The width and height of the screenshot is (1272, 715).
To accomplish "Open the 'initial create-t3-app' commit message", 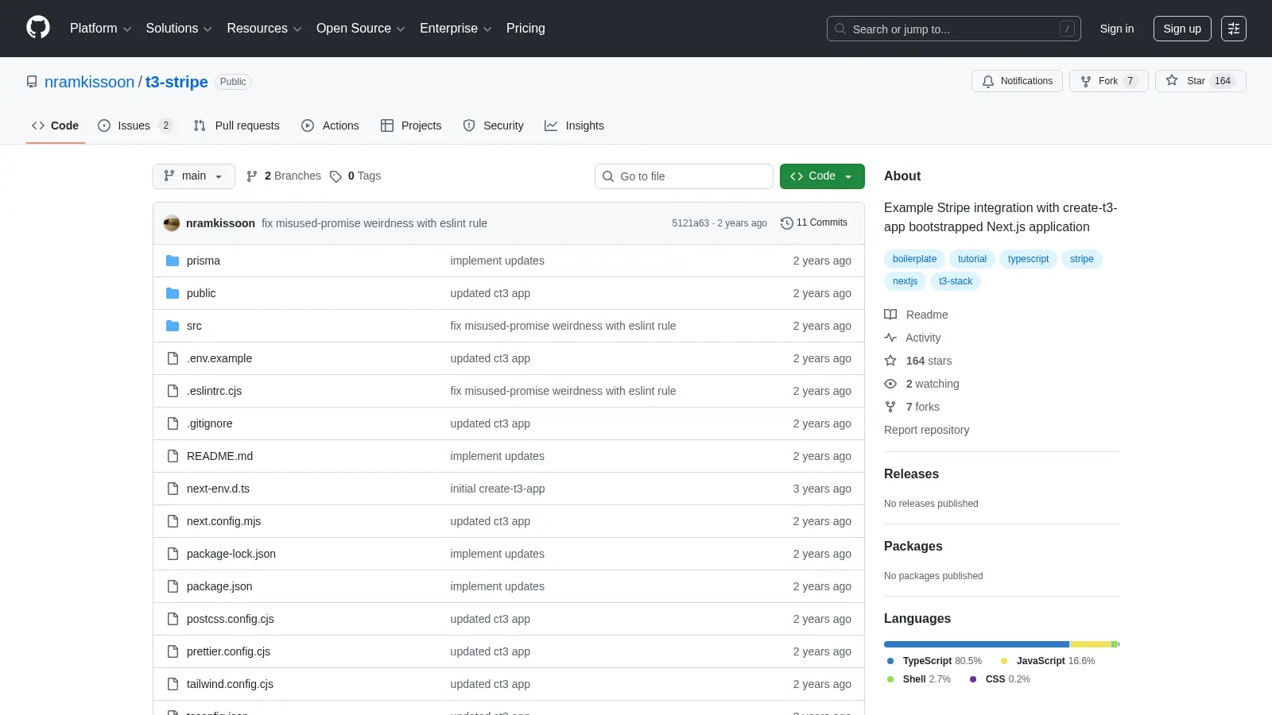I will tap(498, 489).
